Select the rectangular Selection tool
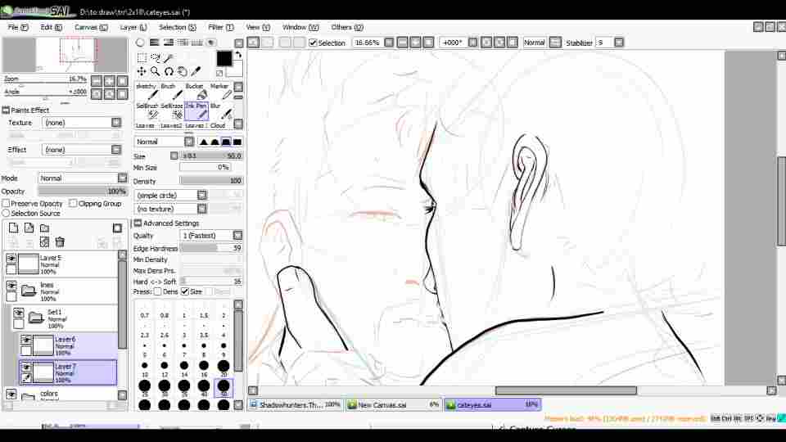The image size is (786, 442). tap(142, 57)
